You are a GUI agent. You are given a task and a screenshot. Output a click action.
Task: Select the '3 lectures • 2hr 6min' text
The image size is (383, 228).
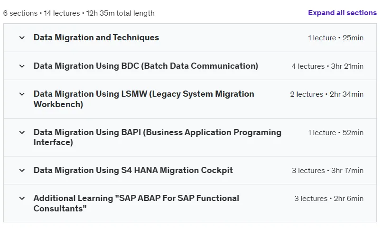tap(329, 198)
